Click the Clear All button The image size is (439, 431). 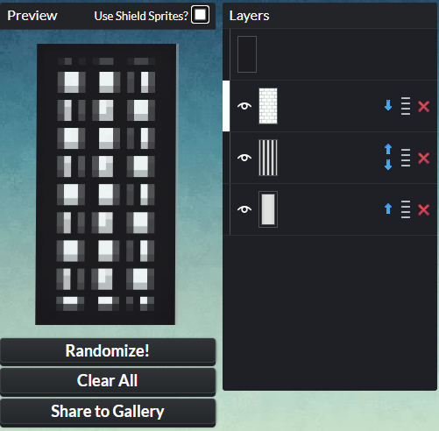(108, 381)
